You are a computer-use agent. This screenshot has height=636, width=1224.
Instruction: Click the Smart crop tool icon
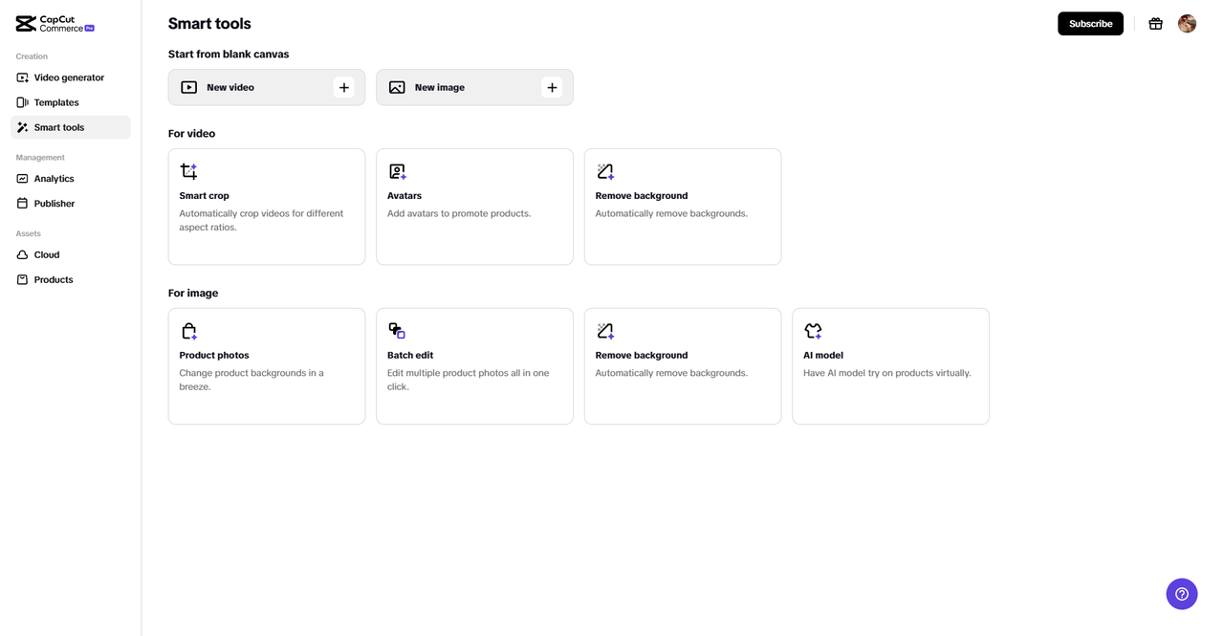click(x=189, y=171)
